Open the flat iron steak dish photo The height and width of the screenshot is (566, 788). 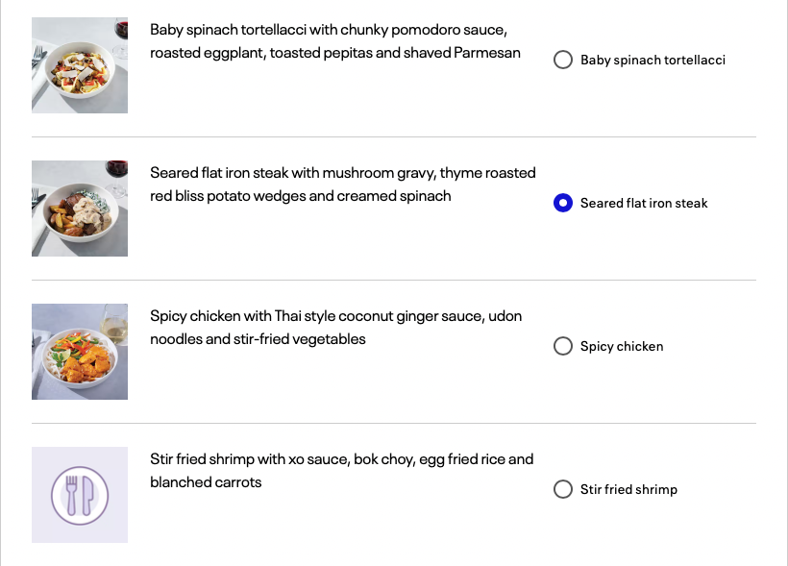80,209
